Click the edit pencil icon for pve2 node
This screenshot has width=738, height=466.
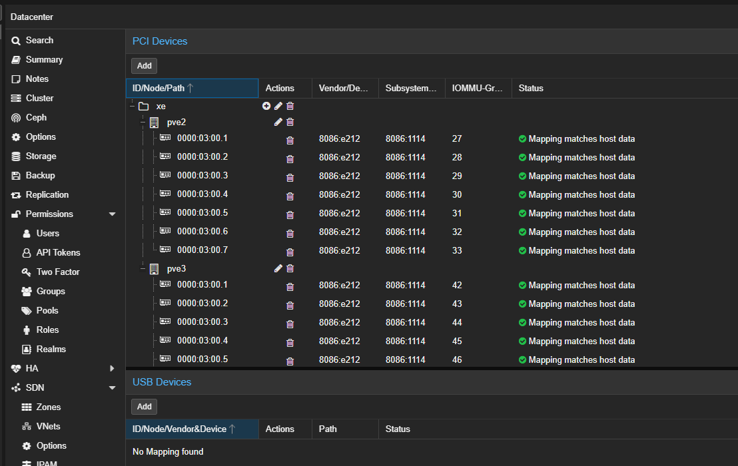(x=278, y=122)
